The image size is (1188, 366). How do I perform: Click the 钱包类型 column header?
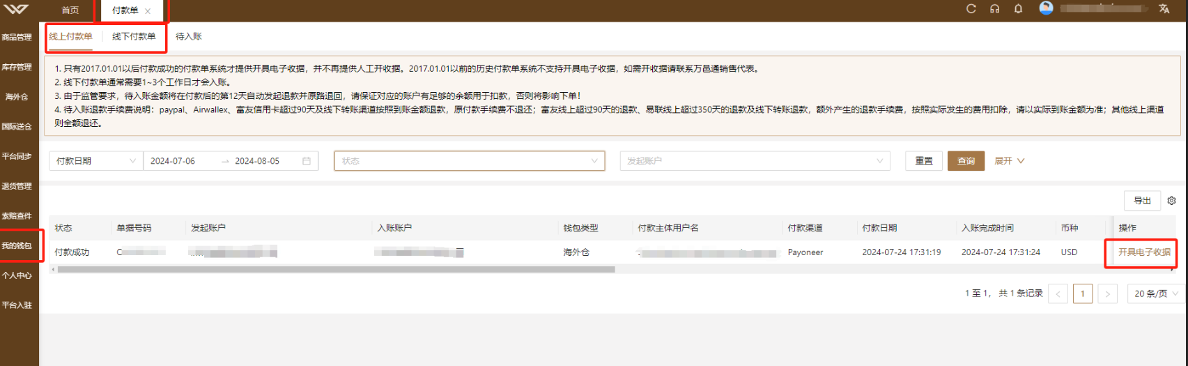point(580,228)
